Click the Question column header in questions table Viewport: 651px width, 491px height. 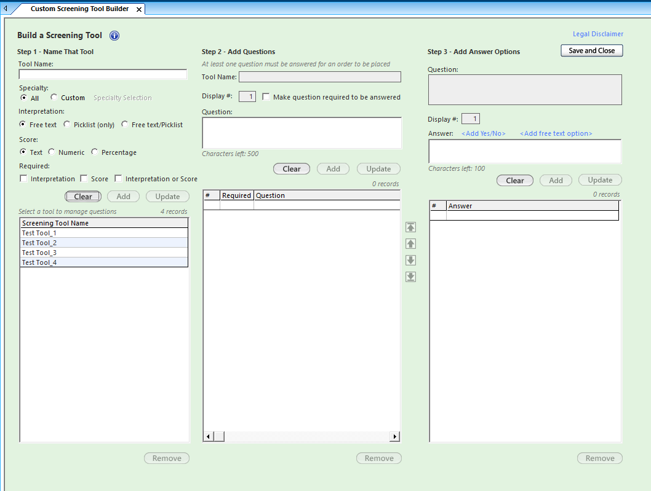[327, 195]
